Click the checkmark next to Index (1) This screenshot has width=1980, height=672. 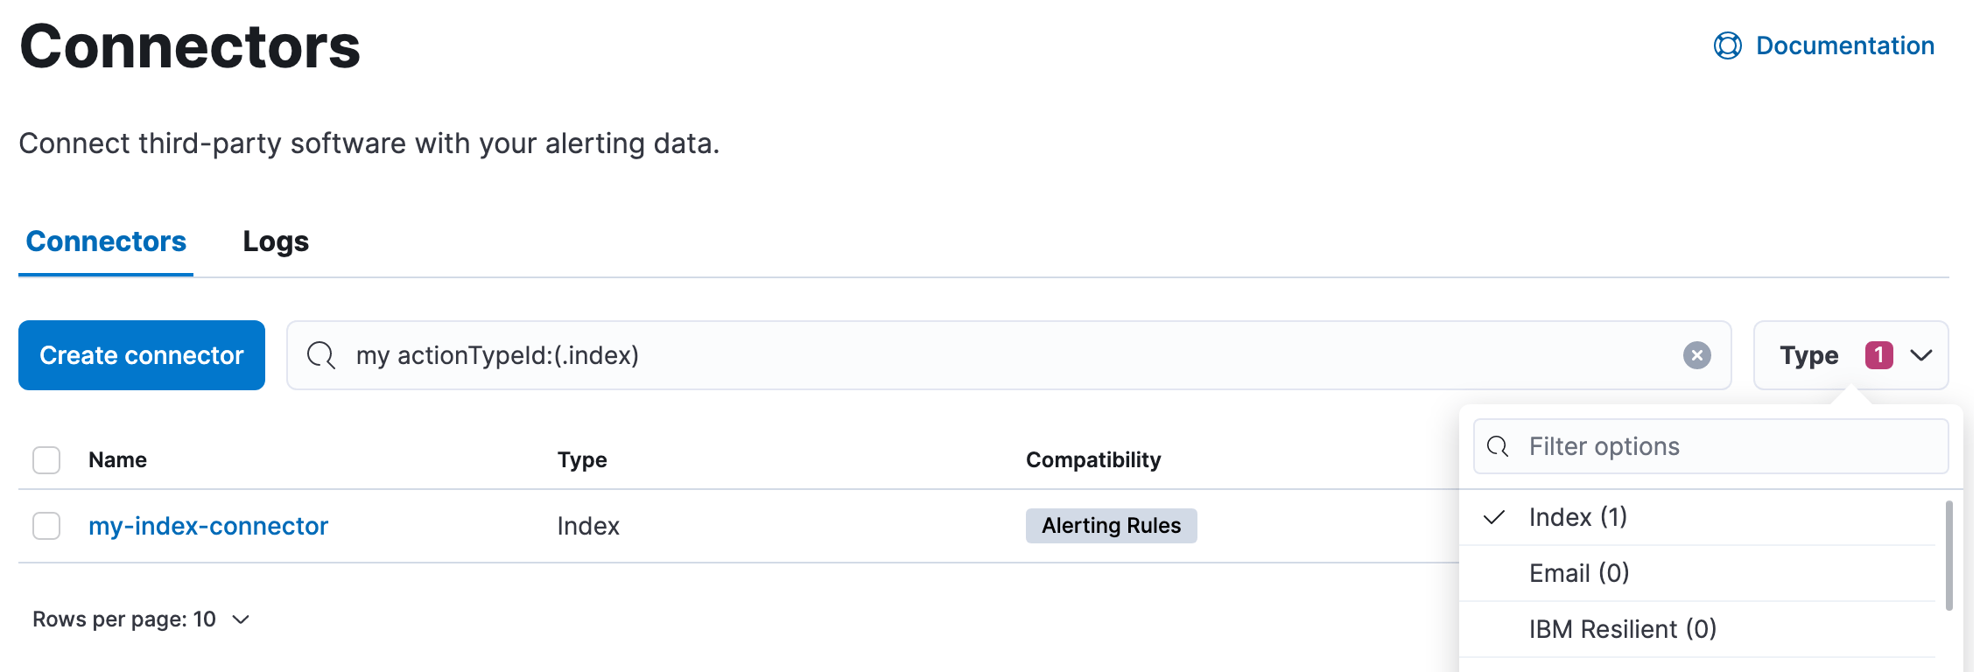click(1497, 516)
